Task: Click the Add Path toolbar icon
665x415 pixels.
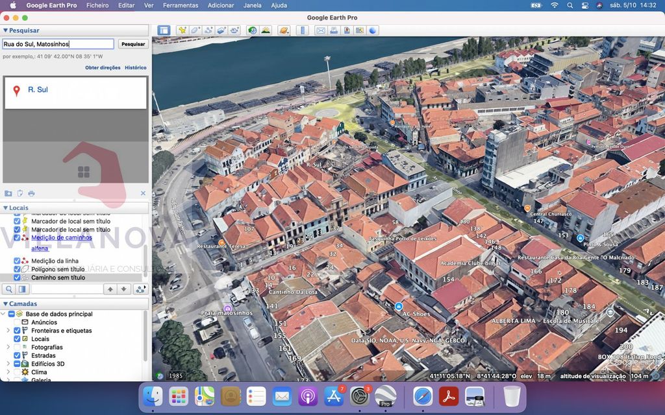Action: pyautogui.click(x=208, y=30)
